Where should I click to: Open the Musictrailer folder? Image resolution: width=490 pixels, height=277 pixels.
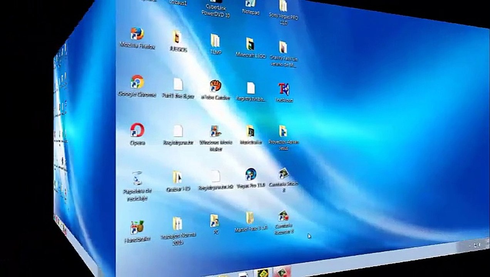[250, 132]
